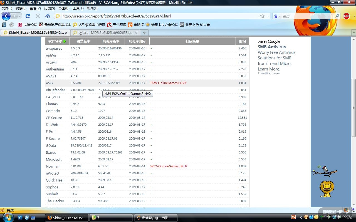Screen dimensions: 356x222
Task: Sort by 软件名称 green arrow icon
Action: click(65, 41)
